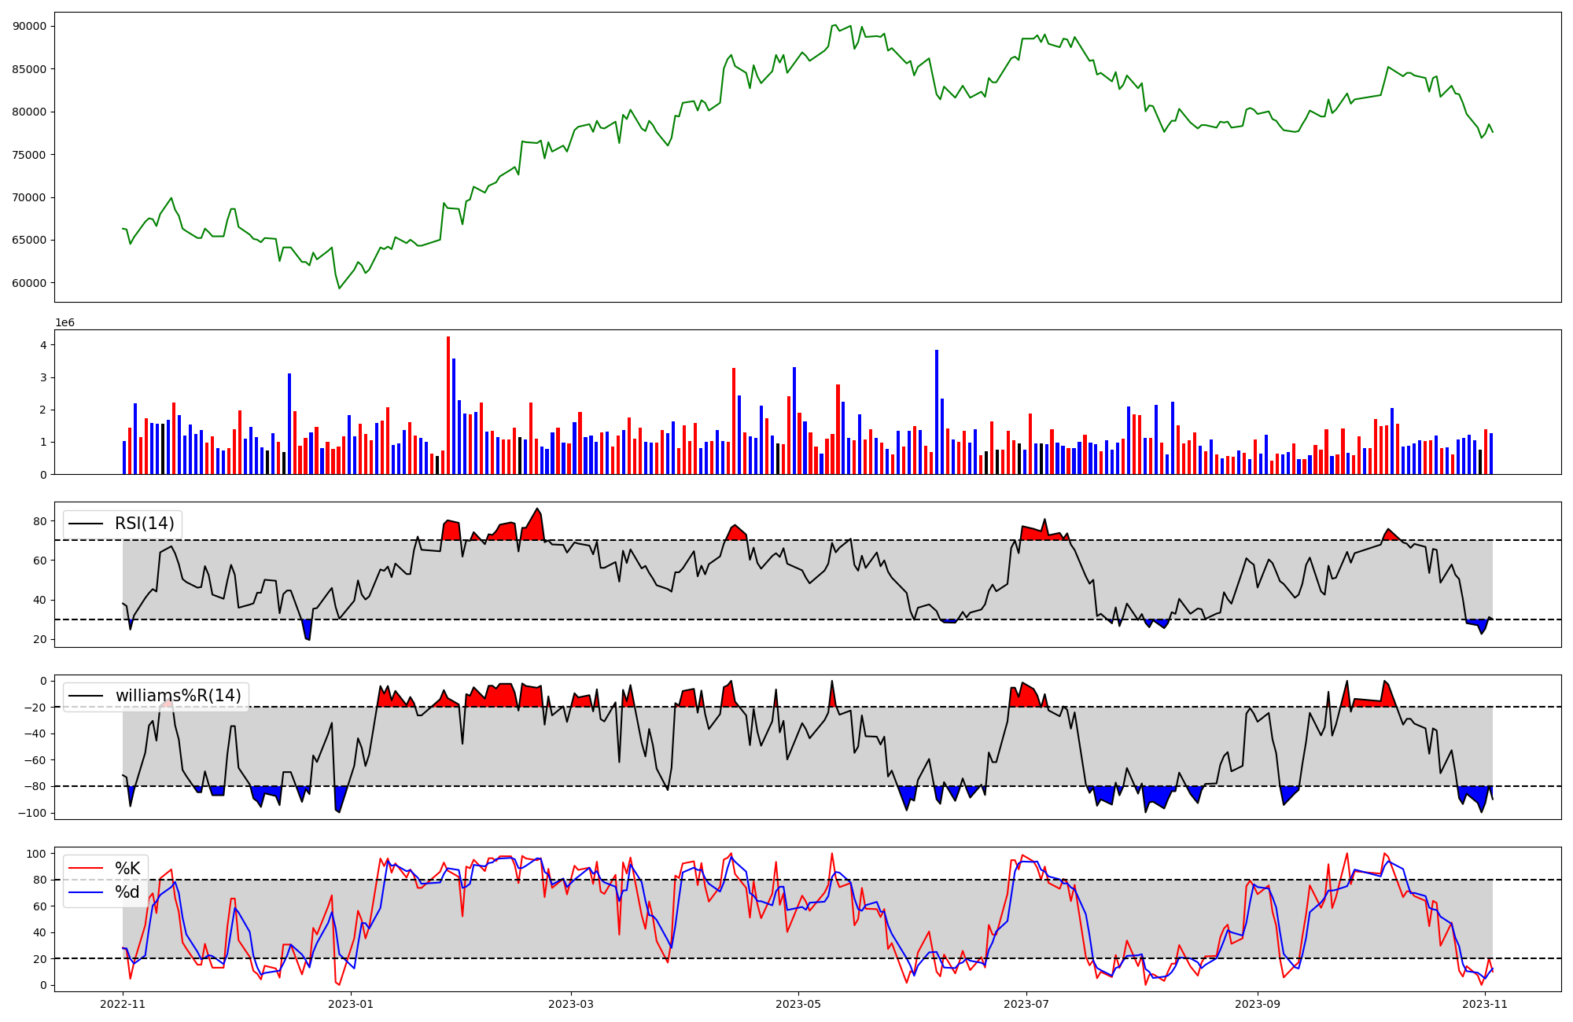The image size is (1573, 1022).
Task: Click the highest peak of green price line
Action: coord(835,25)
